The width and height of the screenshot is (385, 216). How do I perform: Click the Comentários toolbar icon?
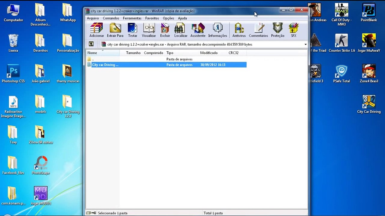(x=258, y=30)
